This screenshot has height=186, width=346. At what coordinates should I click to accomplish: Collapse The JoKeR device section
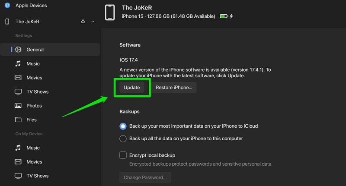coord(93,22)
